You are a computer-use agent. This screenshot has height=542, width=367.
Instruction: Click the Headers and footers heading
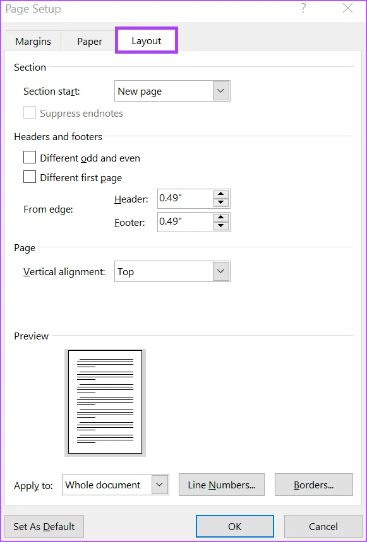[58, 137]
